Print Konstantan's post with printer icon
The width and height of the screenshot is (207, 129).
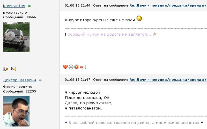tap(71, 67)
